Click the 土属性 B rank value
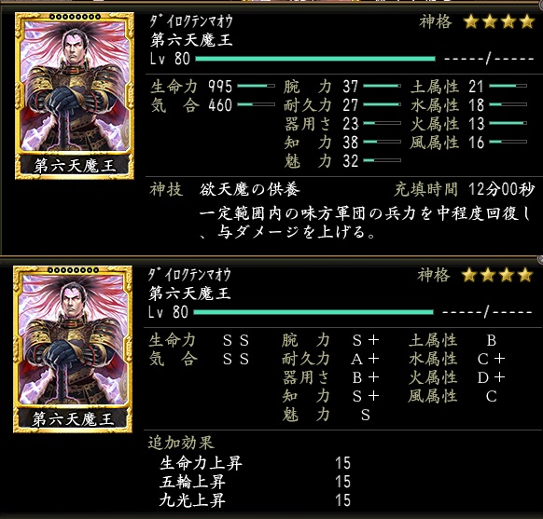 (x=492, y=341)
